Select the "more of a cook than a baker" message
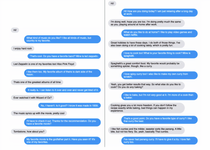 click(159, 96)
